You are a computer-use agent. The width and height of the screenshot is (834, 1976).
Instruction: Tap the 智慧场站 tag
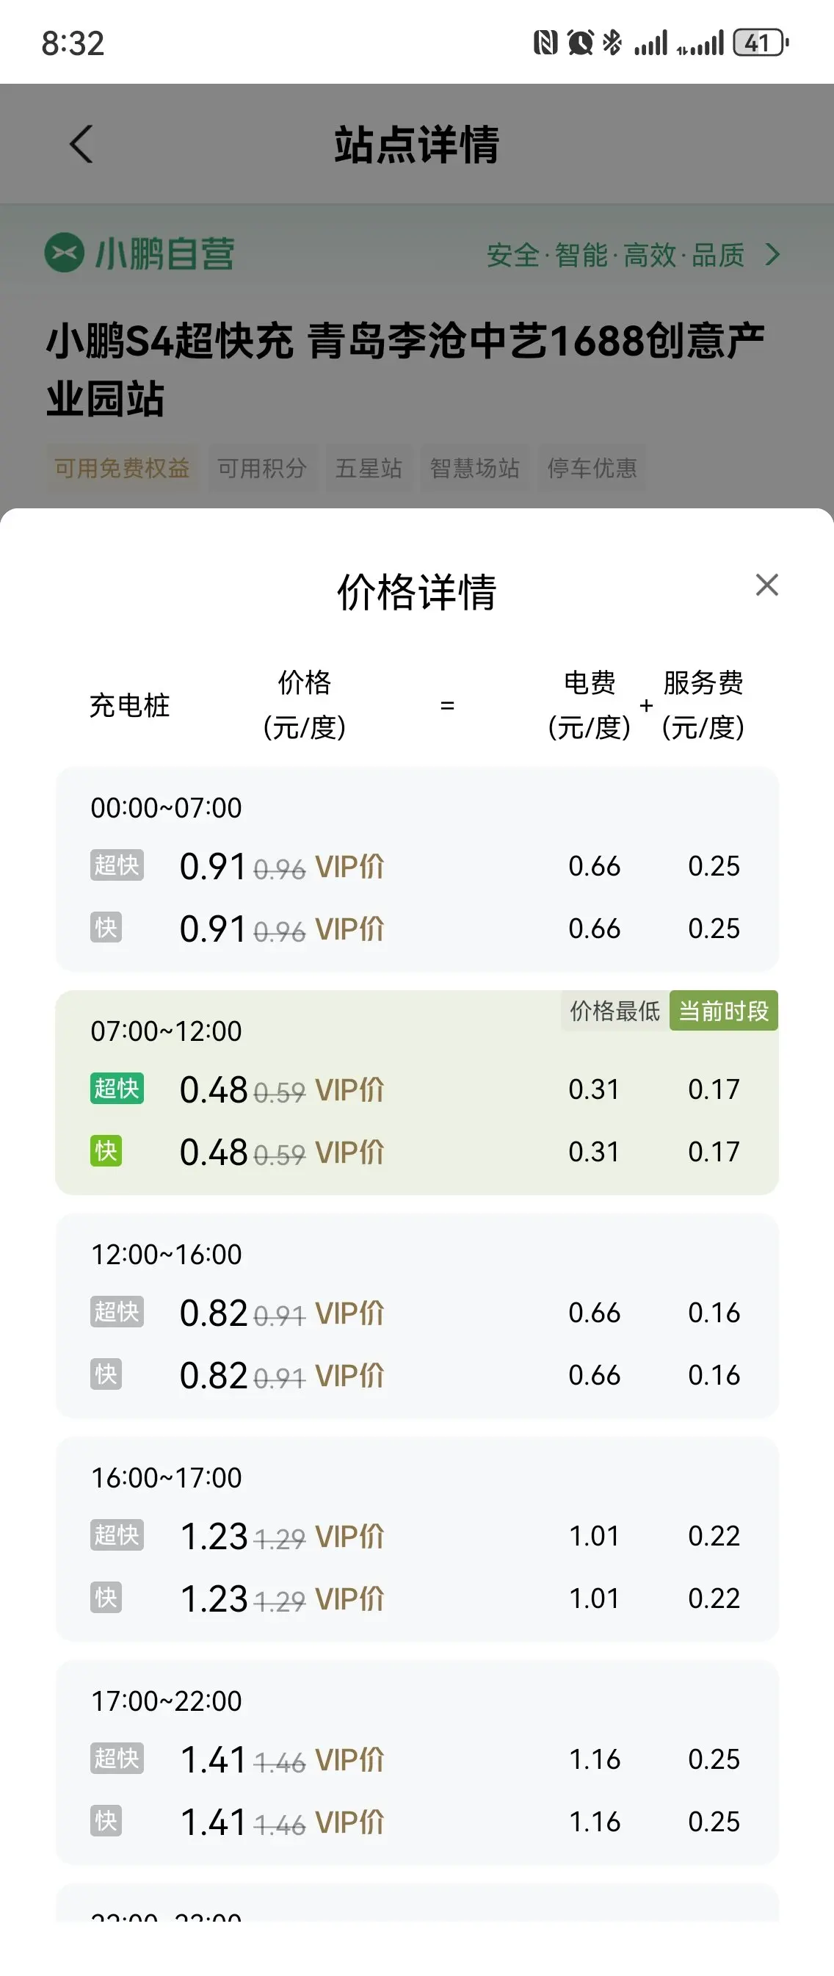point(474,468)
